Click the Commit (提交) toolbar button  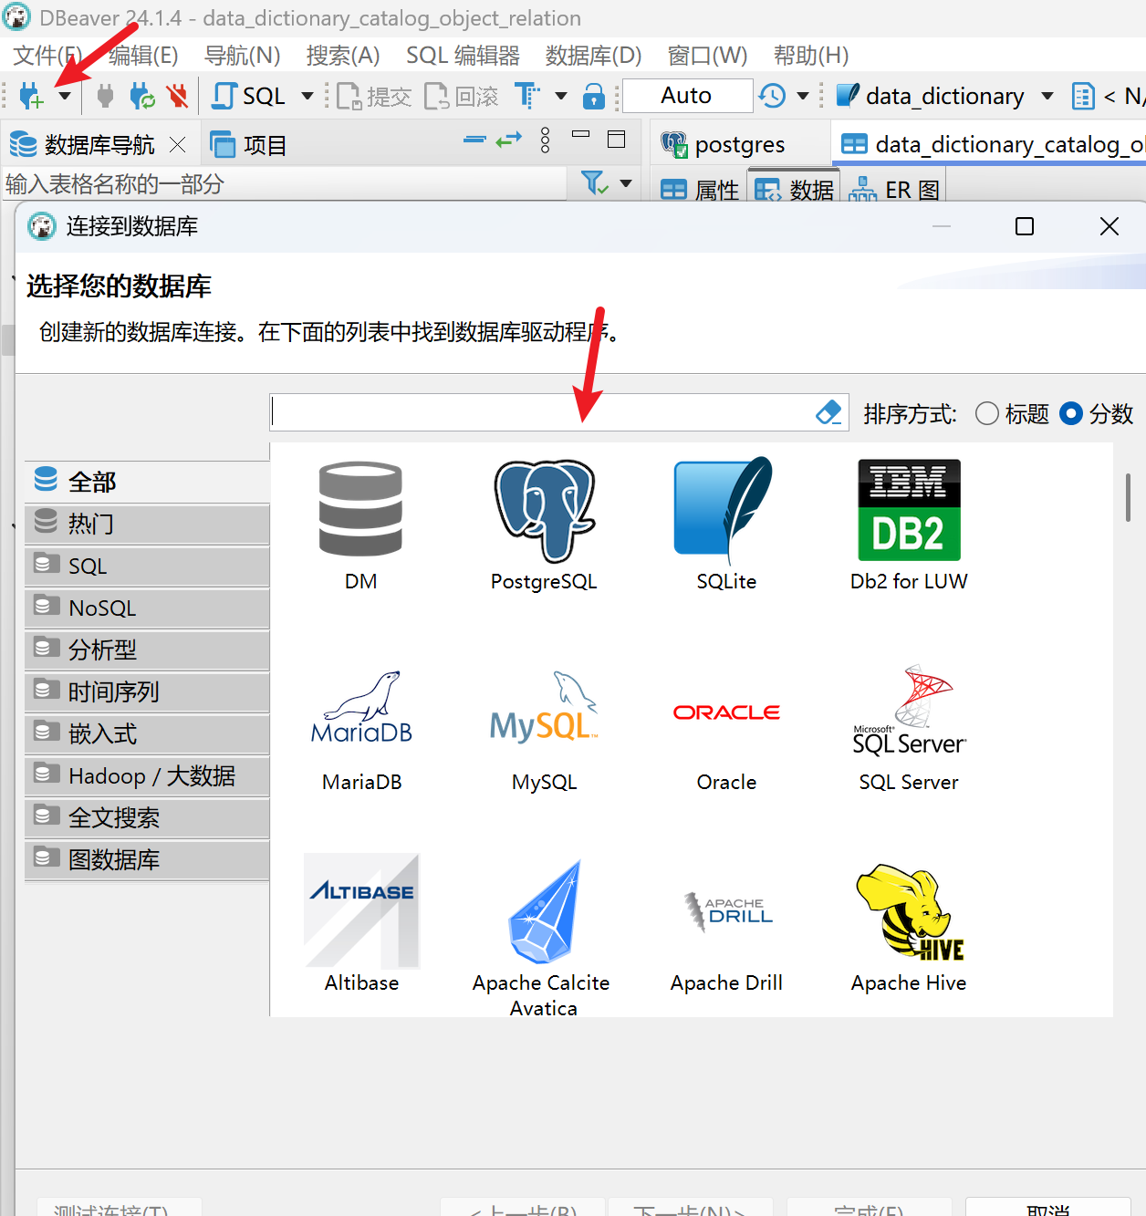[374, 96]
